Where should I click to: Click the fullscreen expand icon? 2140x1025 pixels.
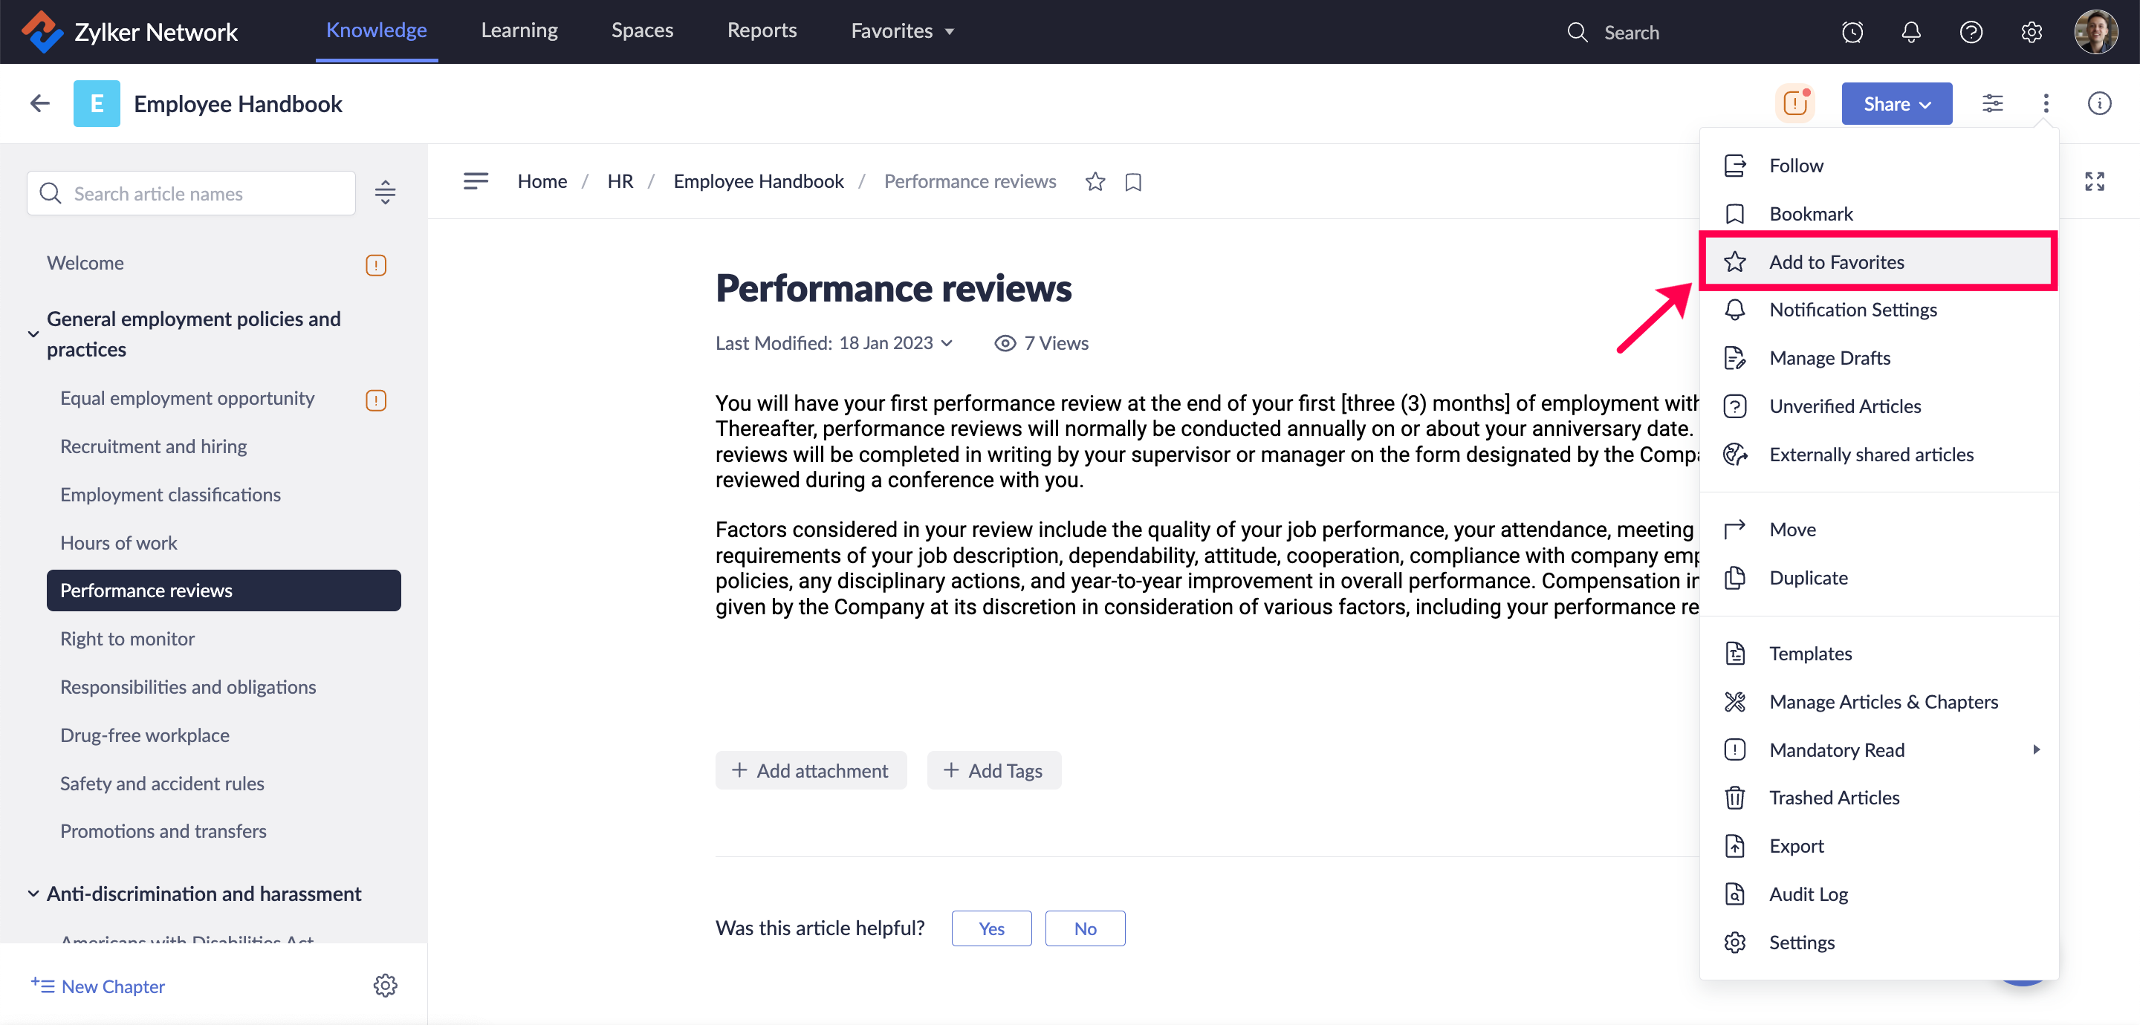[2095, 182]
